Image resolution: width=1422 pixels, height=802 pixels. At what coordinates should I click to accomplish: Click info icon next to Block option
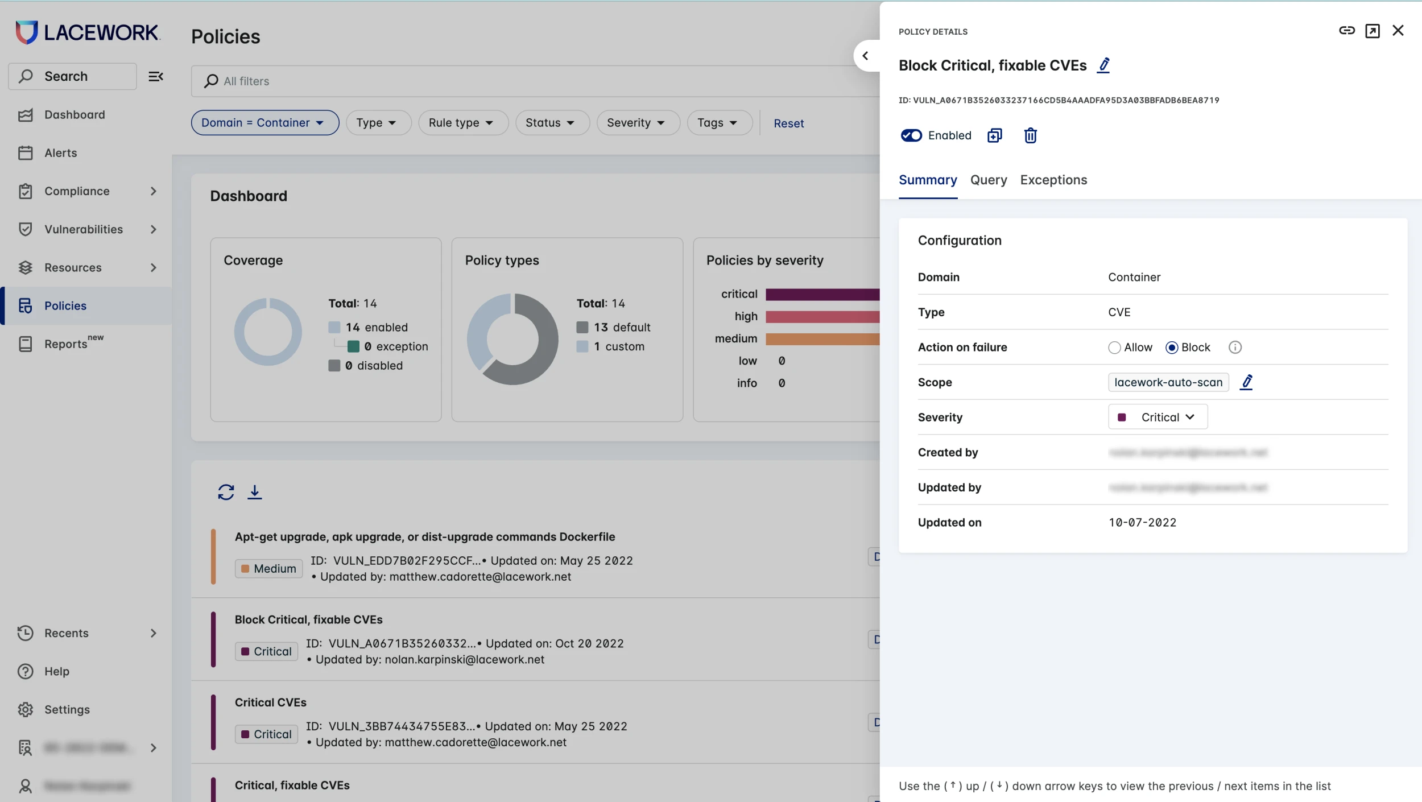coord(1235,348)
